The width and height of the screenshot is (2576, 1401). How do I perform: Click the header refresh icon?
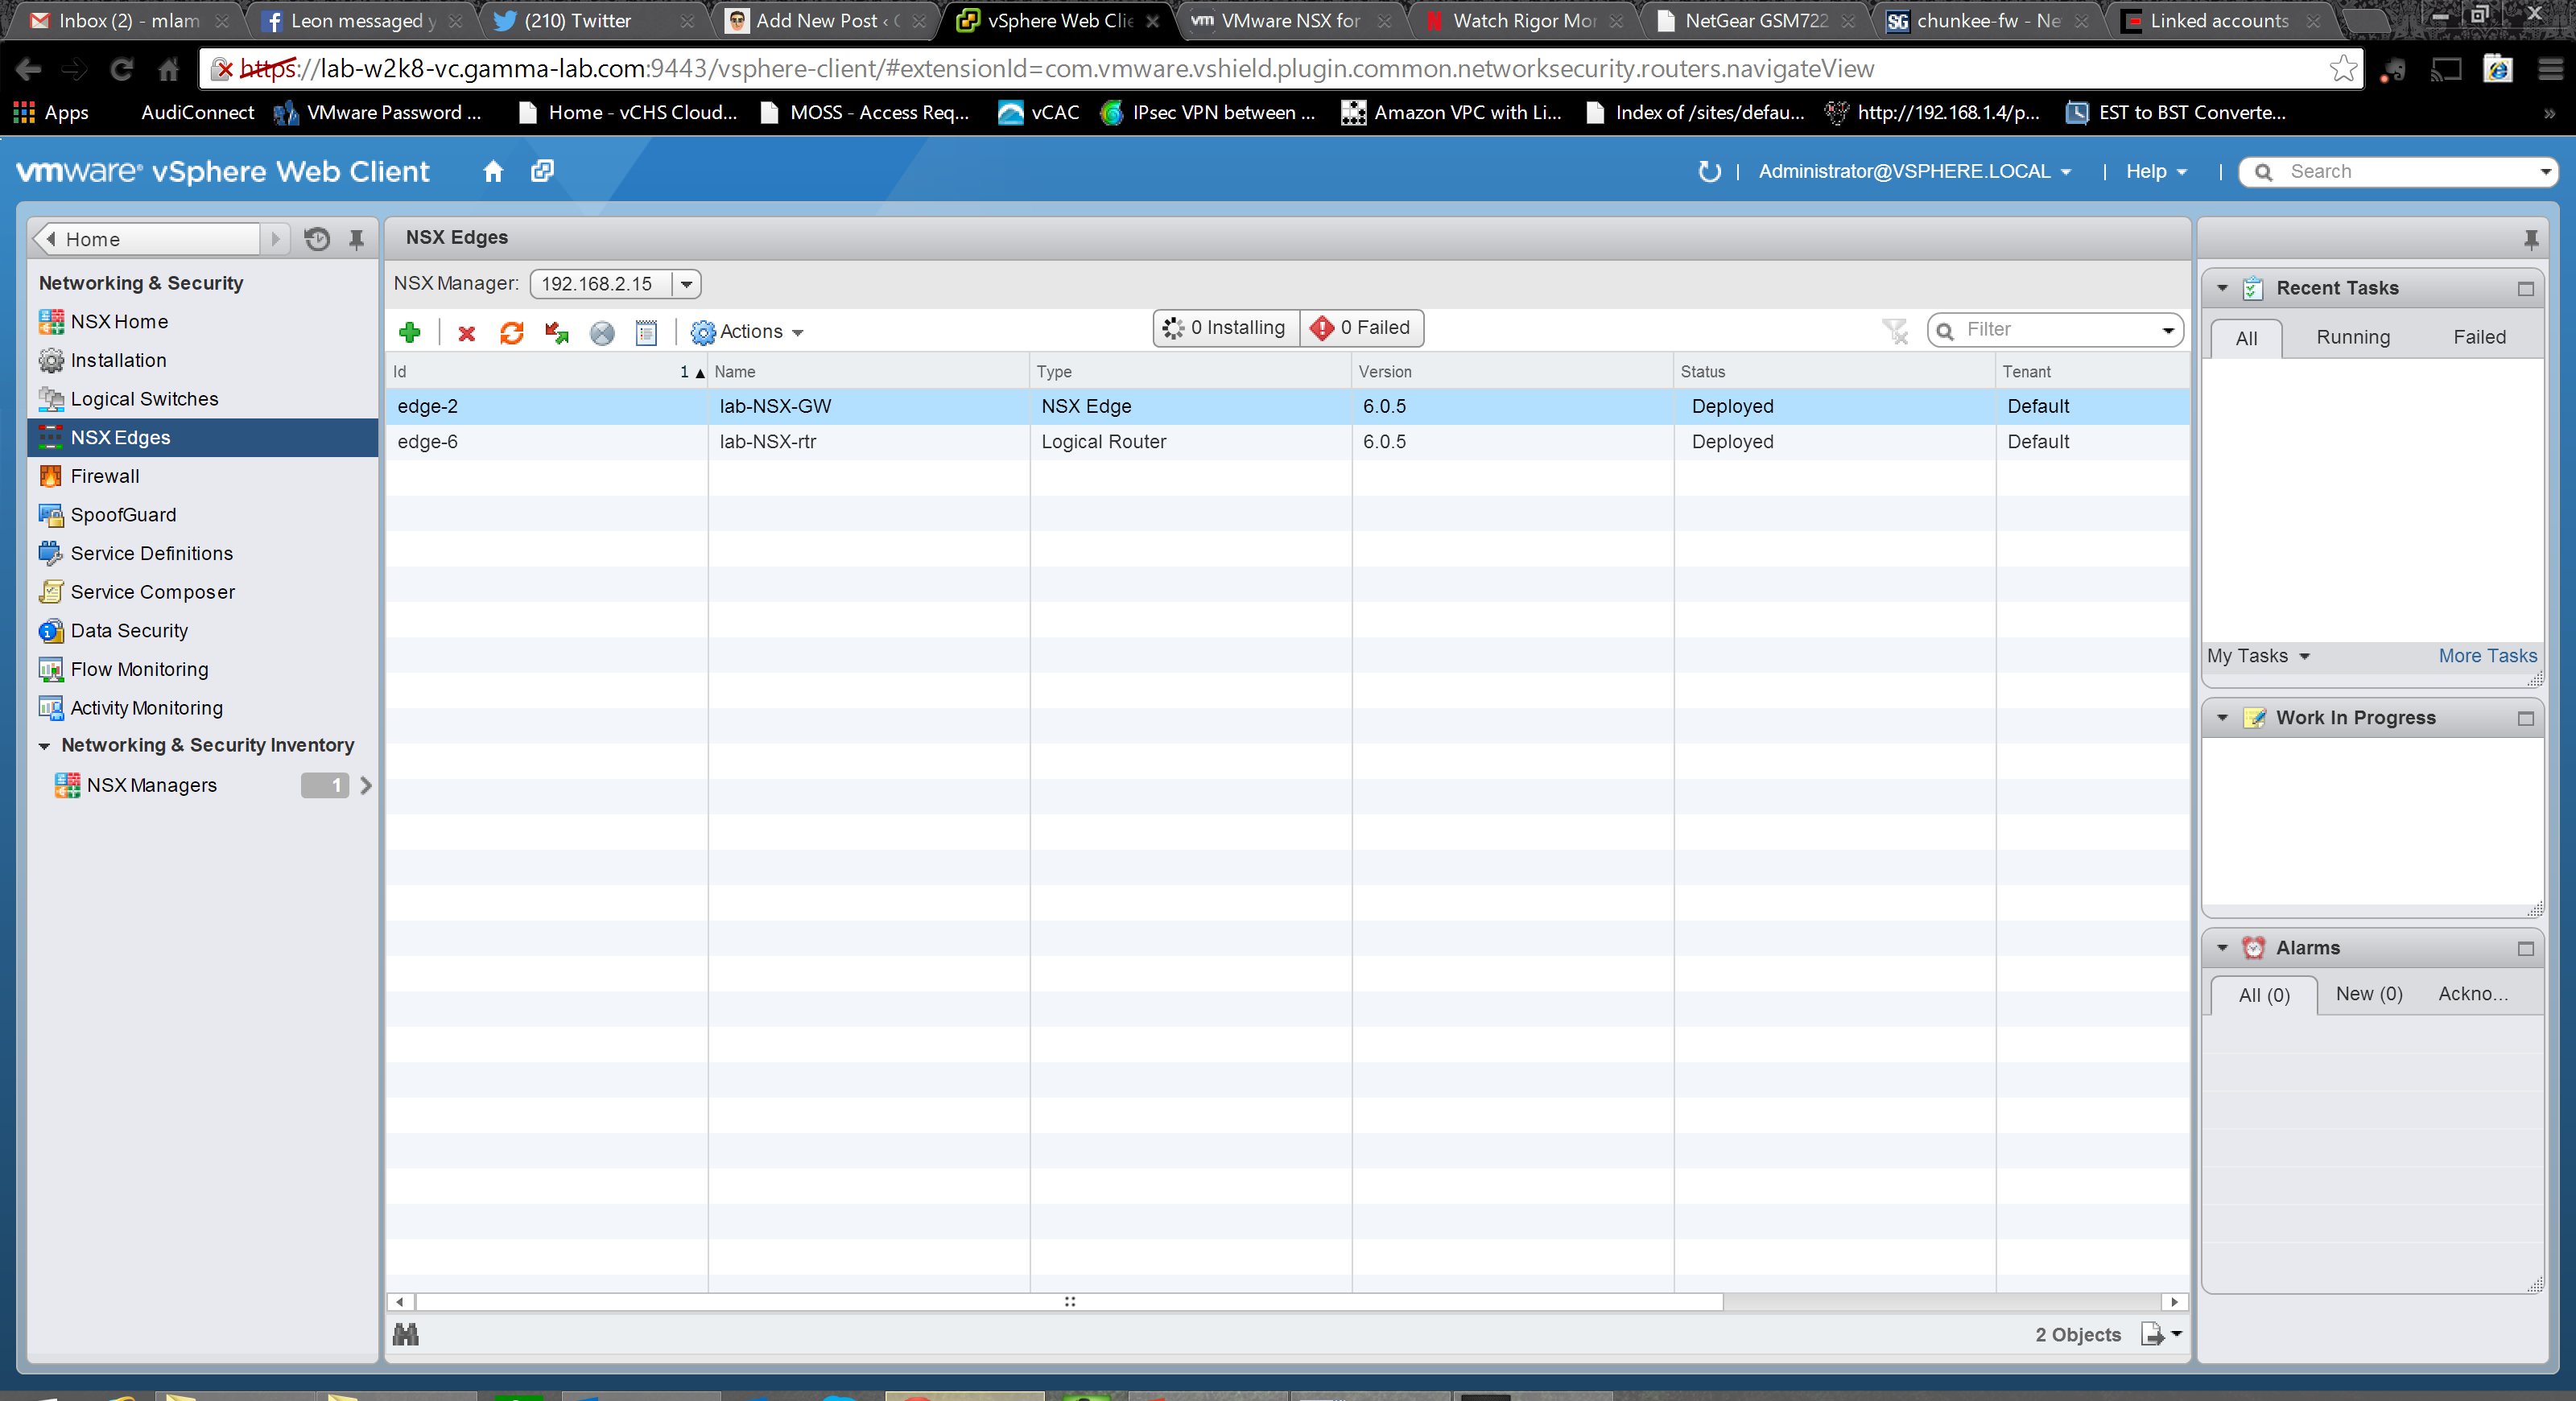tap(1709, 171)
